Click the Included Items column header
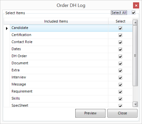 (x=56, y=21)
